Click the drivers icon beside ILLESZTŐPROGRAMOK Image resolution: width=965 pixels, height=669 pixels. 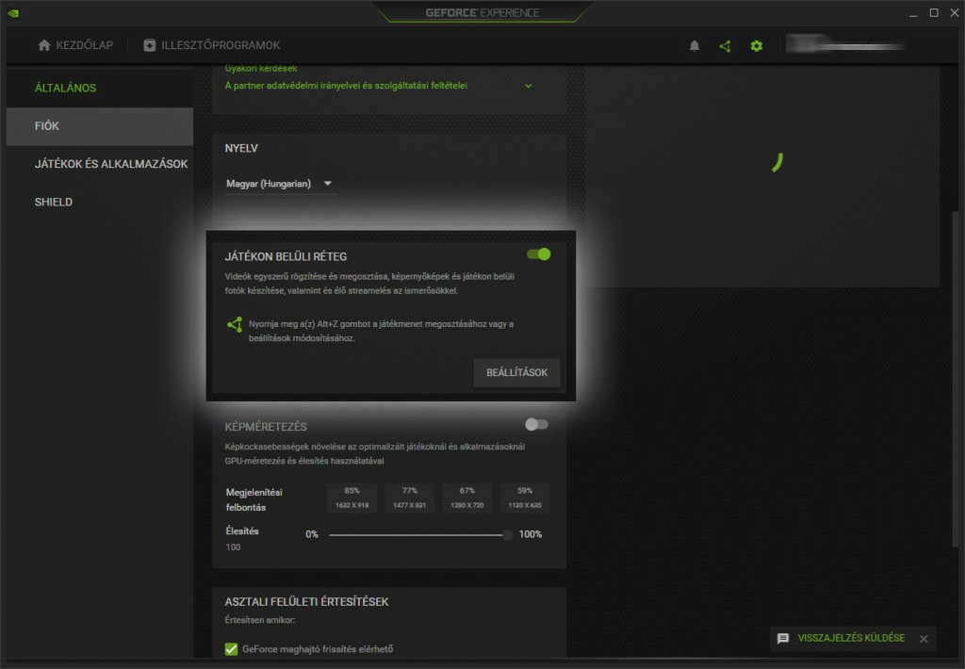click(150, 45)
